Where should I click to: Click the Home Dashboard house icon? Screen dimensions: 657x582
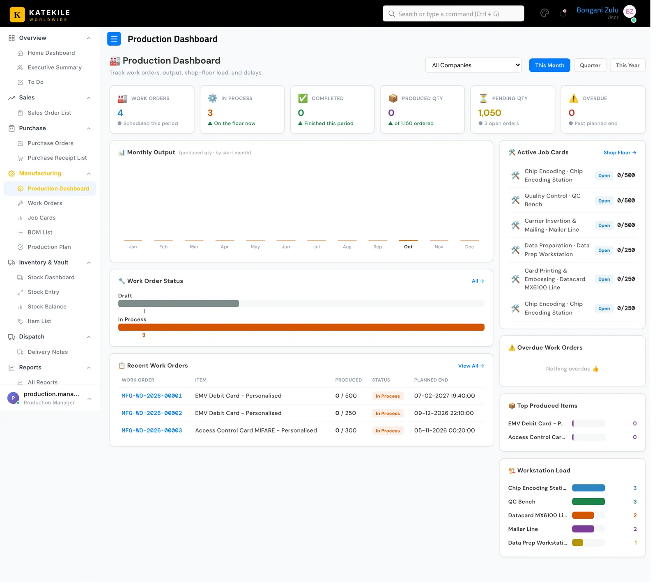tap(20, 53)
